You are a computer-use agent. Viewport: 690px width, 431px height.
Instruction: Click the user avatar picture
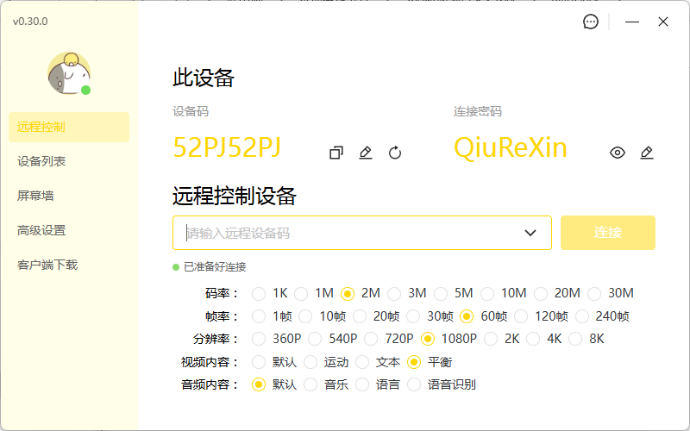point(69,73)
